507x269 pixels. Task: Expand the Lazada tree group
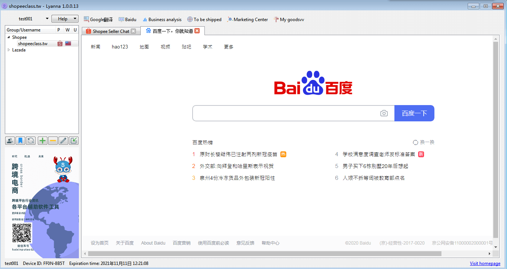9,50
